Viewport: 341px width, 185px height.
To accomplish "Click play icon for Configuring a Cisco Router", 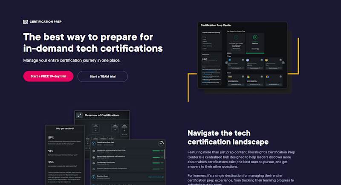I will tap(93, 163).
